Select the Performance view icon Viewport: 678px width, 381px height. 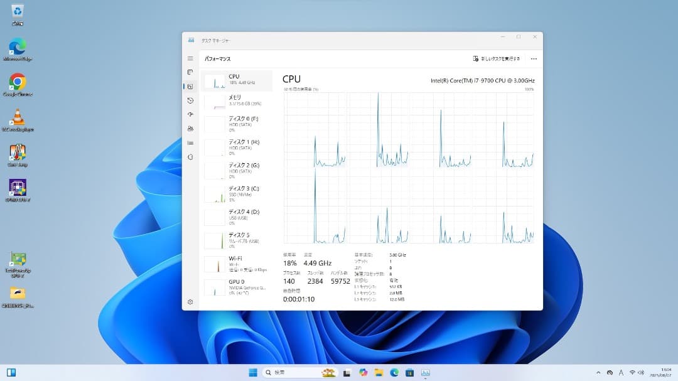[x=190, y=86]
